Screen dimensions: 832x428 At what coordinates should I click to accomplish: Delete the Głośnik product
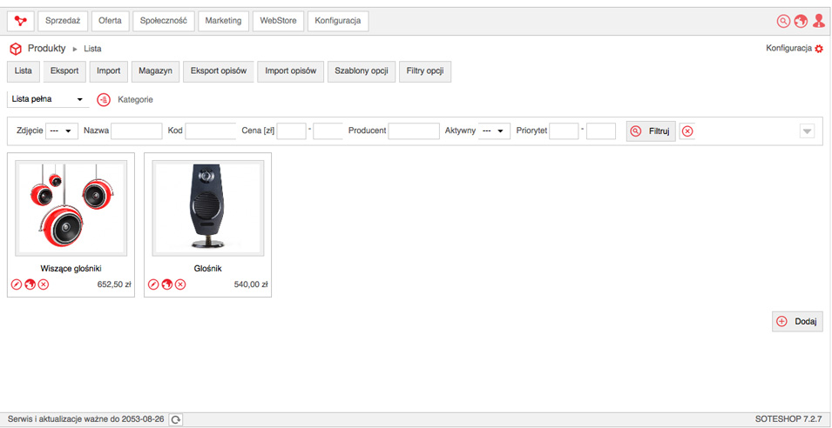pyautogui.click(x=180, y=284)
